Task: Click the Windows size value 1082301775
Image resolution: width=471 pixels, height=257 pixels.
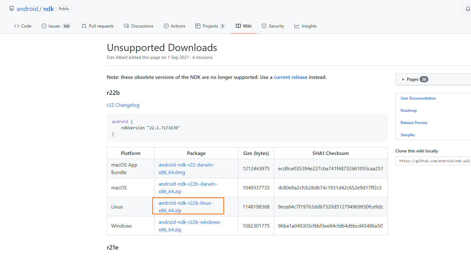Action: pyautogui.click(x=256, y=226)
